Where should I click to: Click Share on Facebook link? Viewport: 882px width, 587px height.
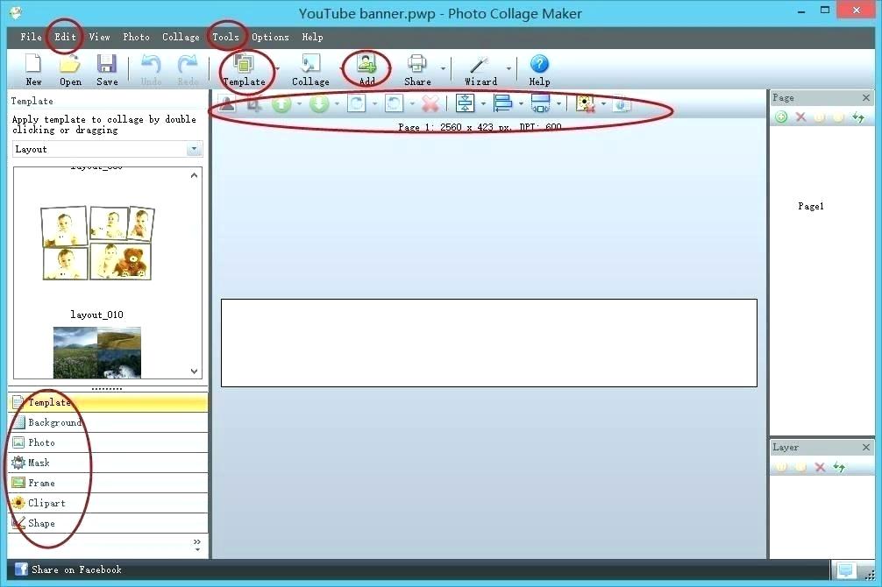pos(76,569)
